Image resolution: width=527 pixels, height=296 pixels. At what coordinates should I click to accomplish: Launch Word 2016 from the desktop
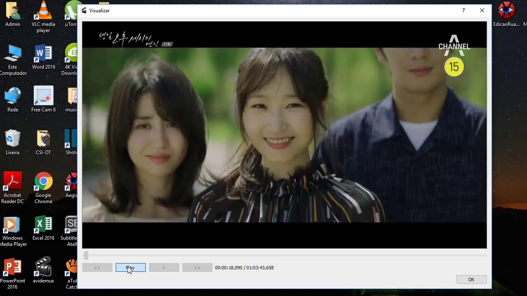[x=43, y=57]
